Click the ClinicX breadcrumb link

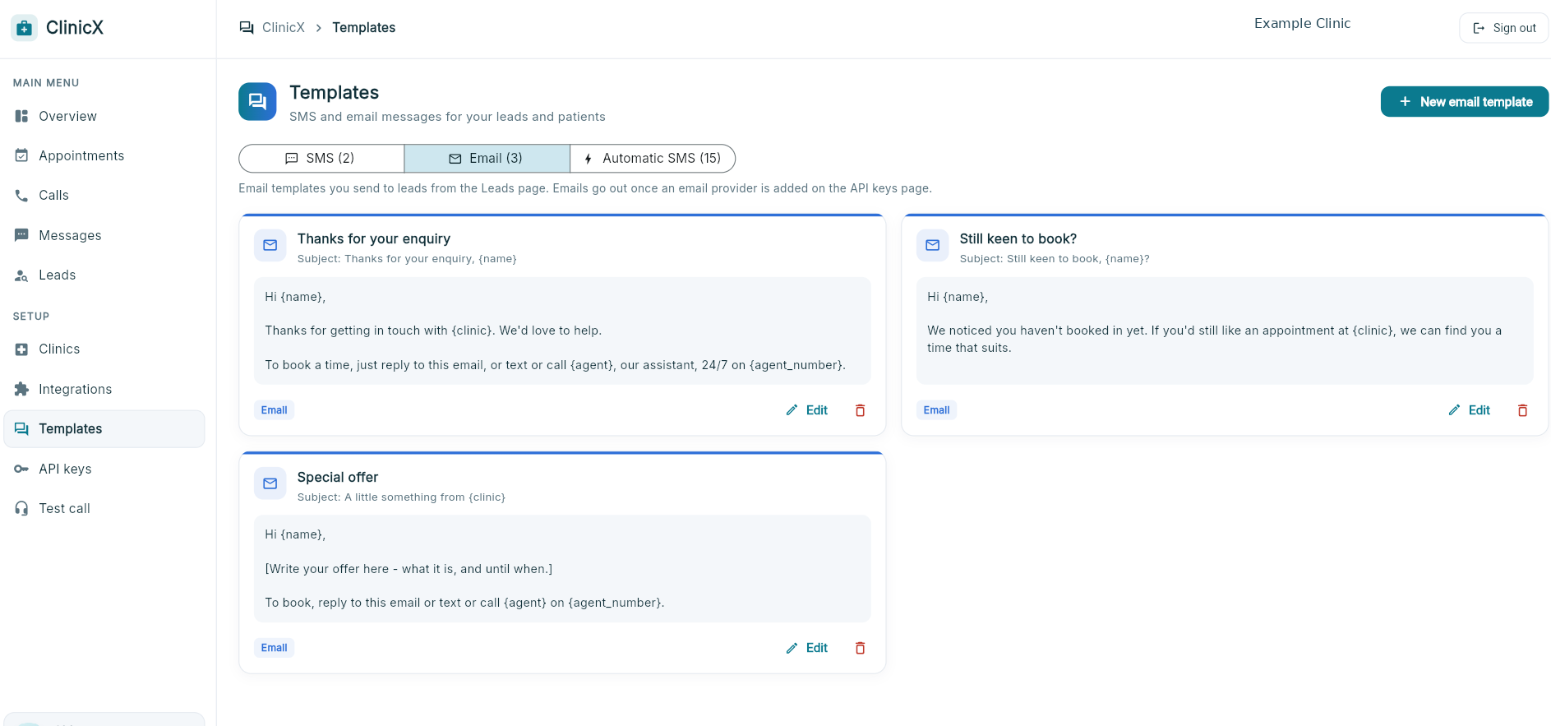pyautogui.click(x=284, y=27)
